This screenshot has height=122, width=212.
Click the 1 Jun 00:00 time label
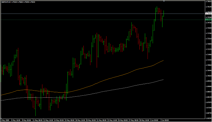[154, 120]
